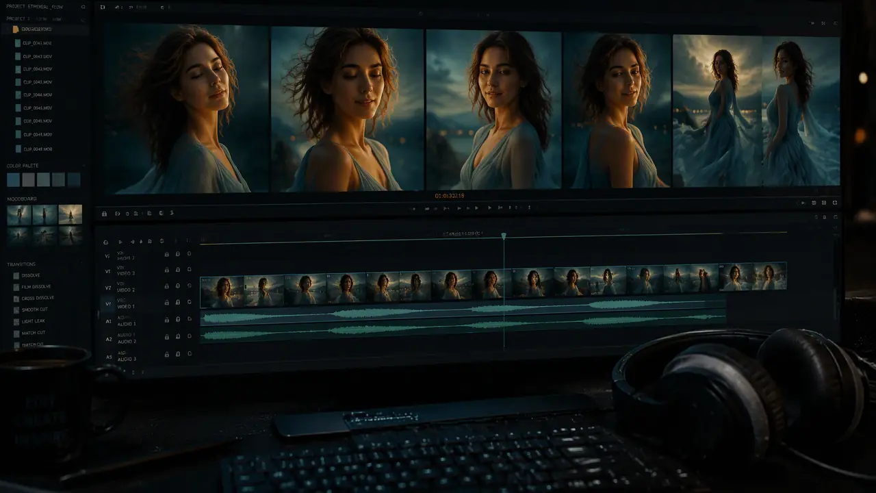This screenshot has height=493, width=876.
Task: Toggle the A1 track target
Action: click(x=108, y=321)
